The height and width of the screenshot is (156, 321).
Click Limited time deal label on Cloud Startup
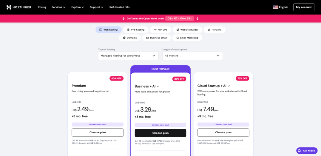point(223,124)
